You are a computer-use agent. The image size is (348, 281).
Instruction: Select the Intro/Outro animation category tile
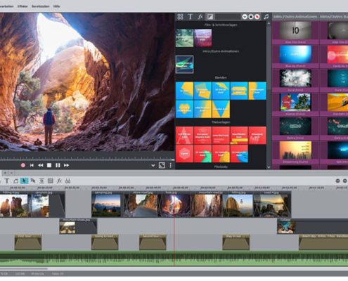click(x=184, y=65)
